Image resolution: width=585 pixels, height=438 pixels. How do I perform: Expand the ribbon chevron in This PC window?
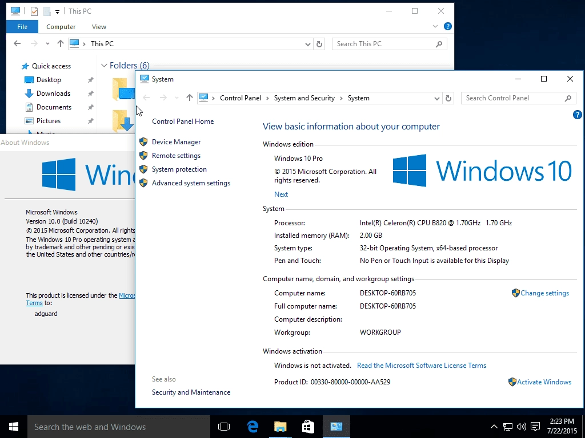coord(435,26)
